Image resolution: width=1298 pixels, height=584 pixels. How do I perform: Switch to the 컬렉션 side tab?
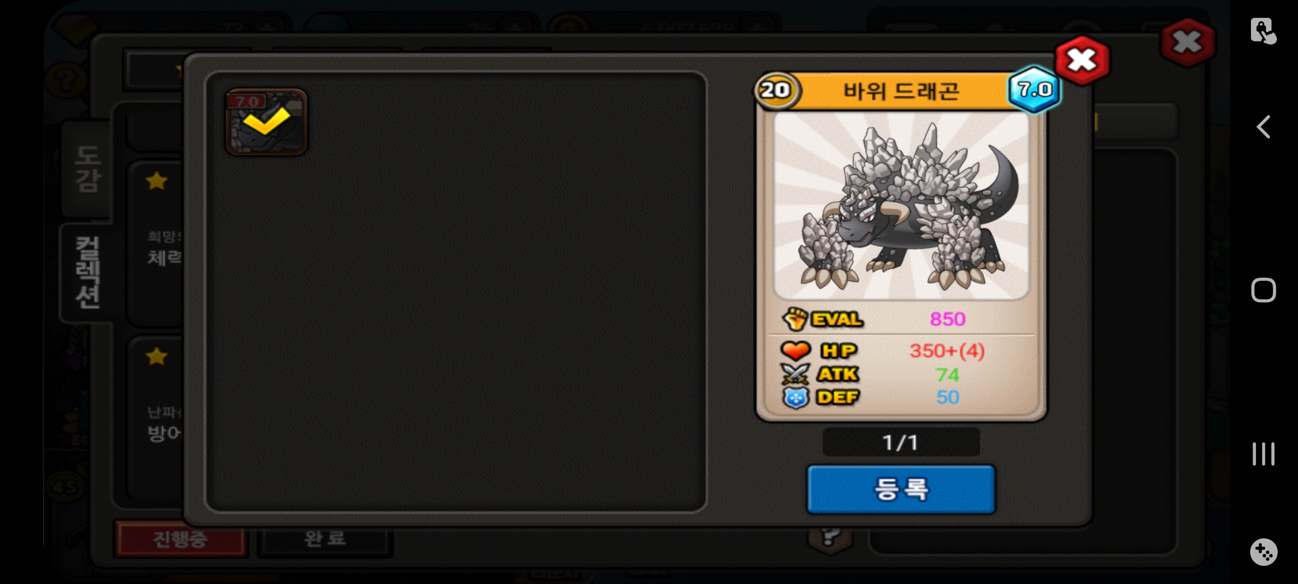click(x=87, y=272)
